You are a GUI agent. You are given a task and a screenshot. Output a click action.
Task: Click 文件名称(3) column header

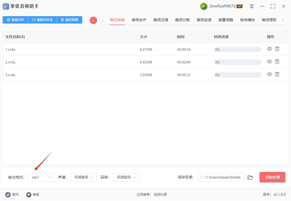coord(15,37)
